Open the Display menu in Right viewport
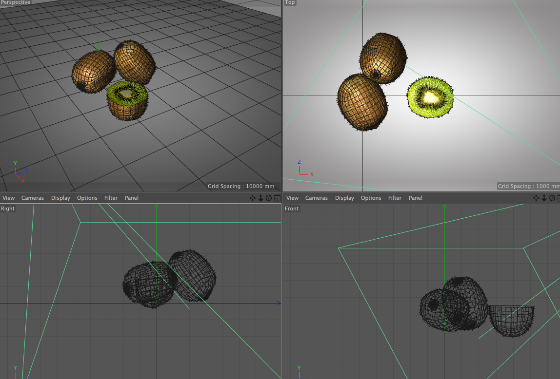Viewport: 560px width, 379px height. click(60, 198)
